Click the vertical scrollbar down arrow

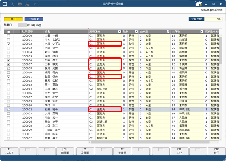(220, 139)
